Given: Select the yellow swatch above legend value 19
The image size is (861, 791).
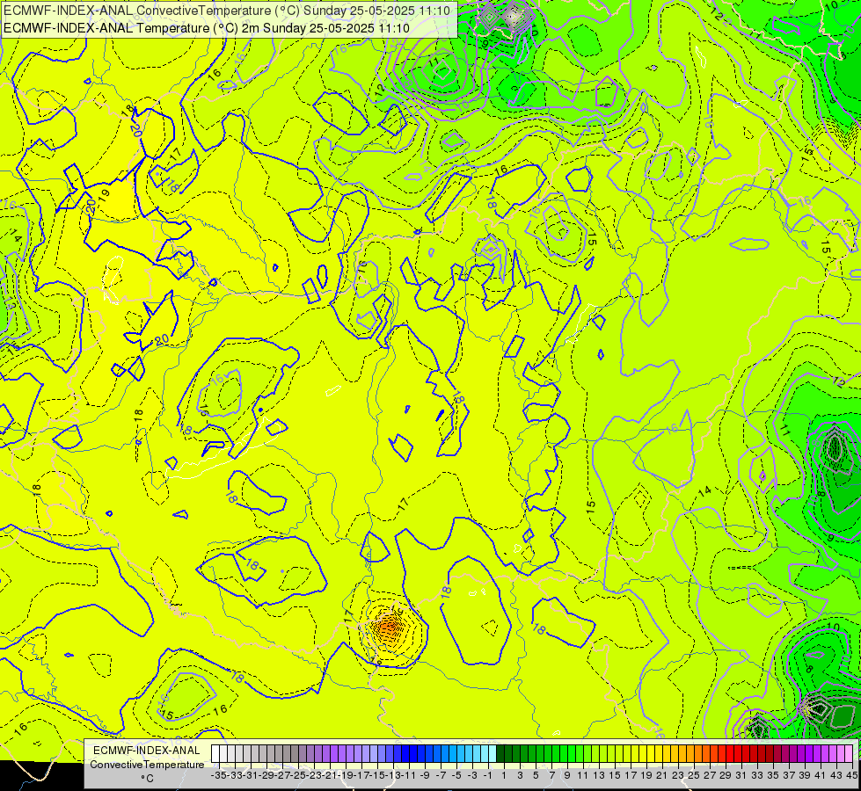Looking at the screenshot, I should (x=643, y=753).
